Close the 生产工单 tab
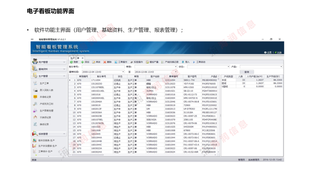Screen dimensions: 316x177 [x=82, y=58]
